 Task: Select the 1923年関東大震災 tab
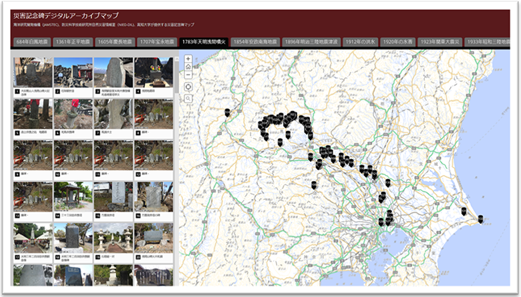(x=440, y=42)
